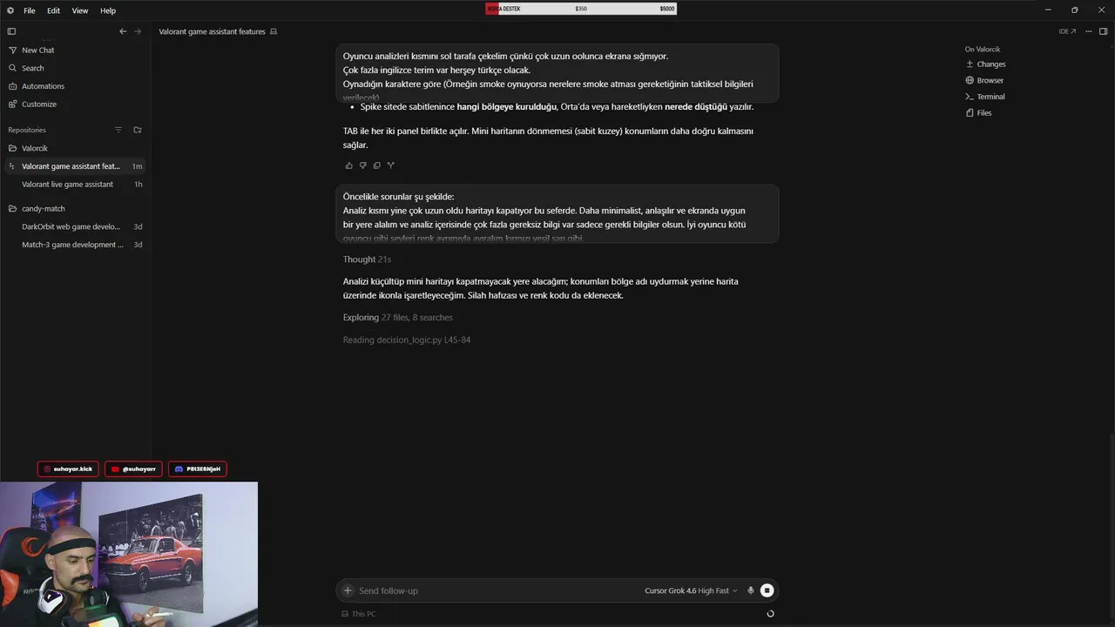Stop the running generation
This screenshot has height=627, width=1115.
pyautogui.click(x=767, y=590)
